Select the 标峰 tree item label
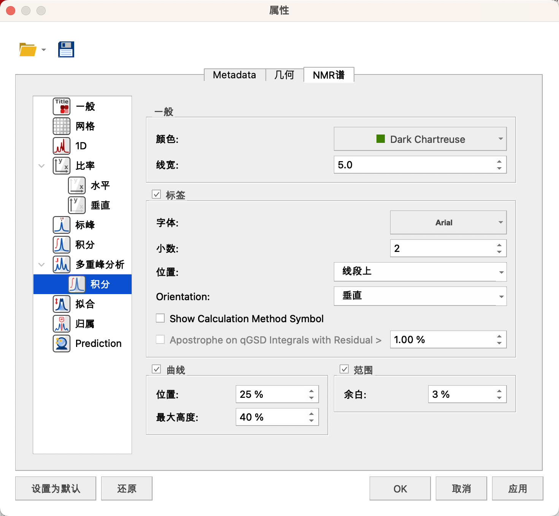Viewport: 559px width, 516px height. point(85,225)
